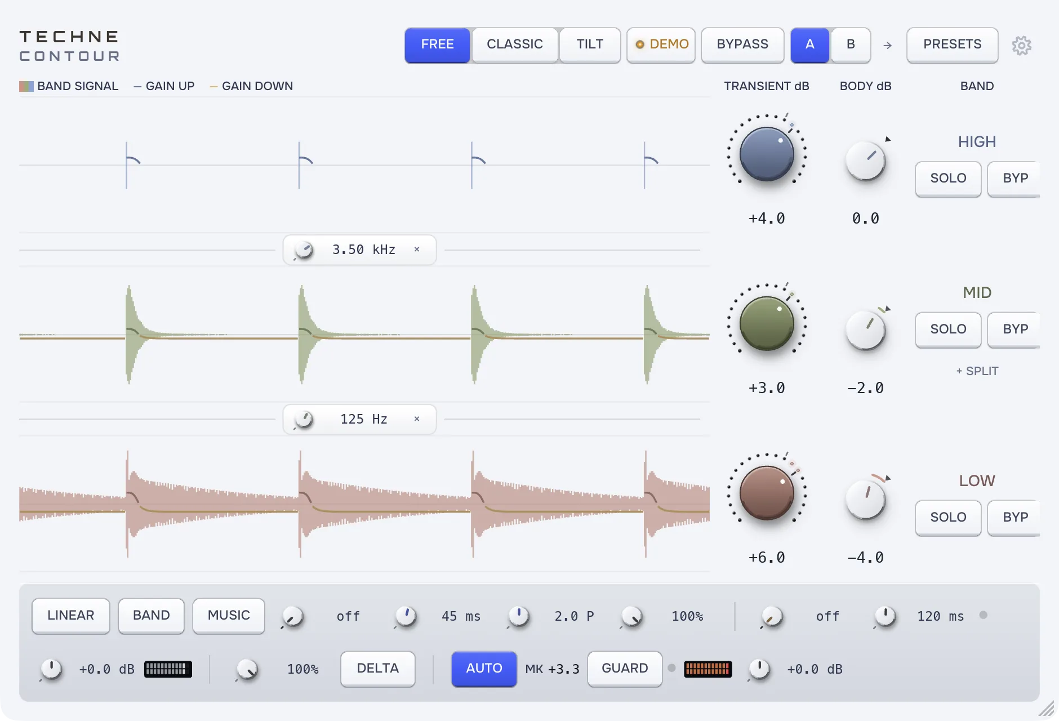
Task: Add a band with + SPLIT
Action: point(977,371)
